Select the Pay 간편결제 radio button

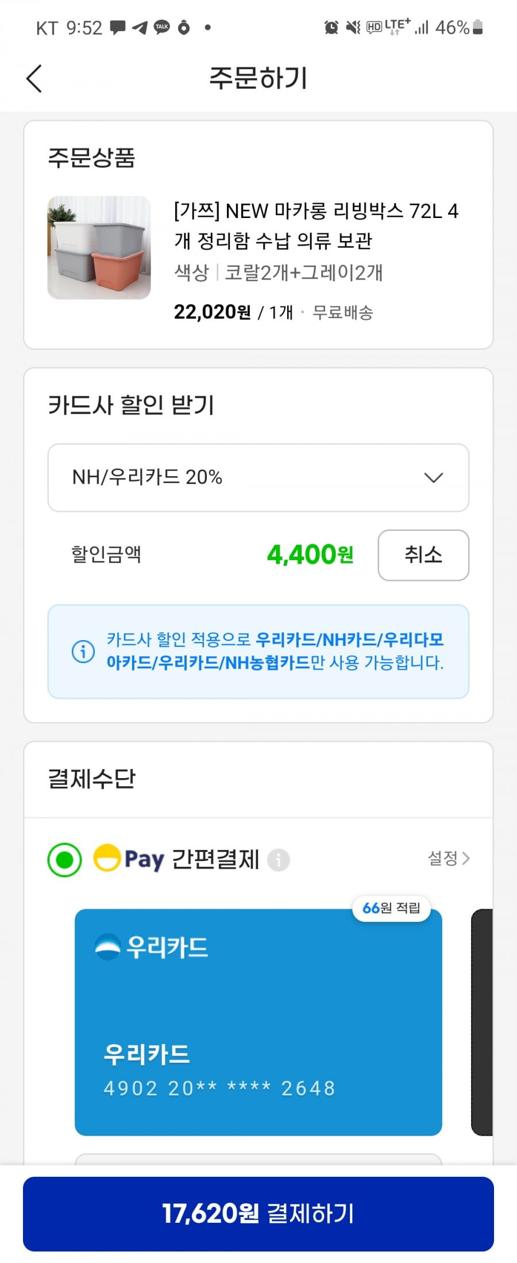point(64,860)
